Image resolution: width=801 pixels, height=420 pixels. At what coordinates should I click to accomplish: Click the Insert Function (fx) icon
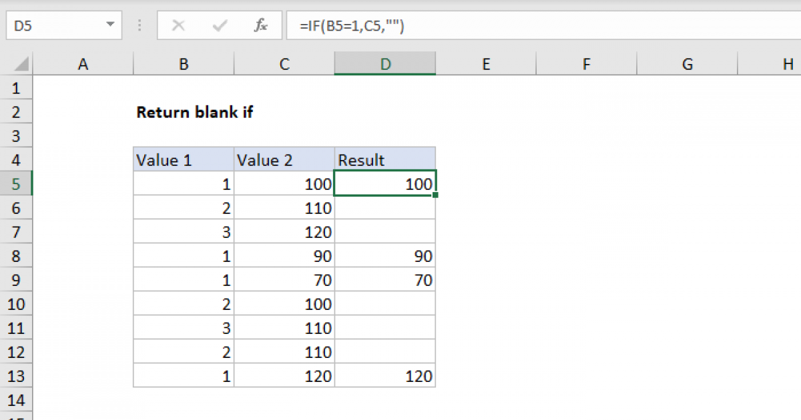[x=260, y=25]
